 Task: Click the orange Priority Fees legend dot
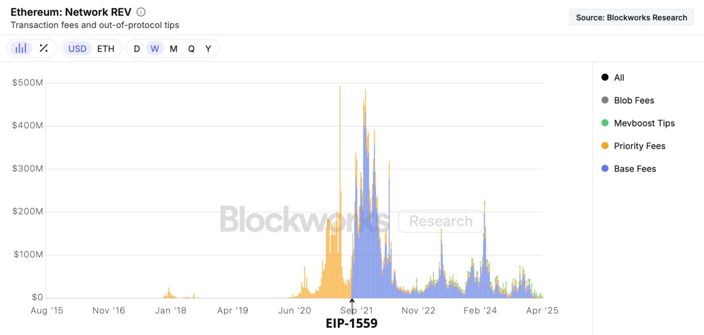(x=605, y=146)
